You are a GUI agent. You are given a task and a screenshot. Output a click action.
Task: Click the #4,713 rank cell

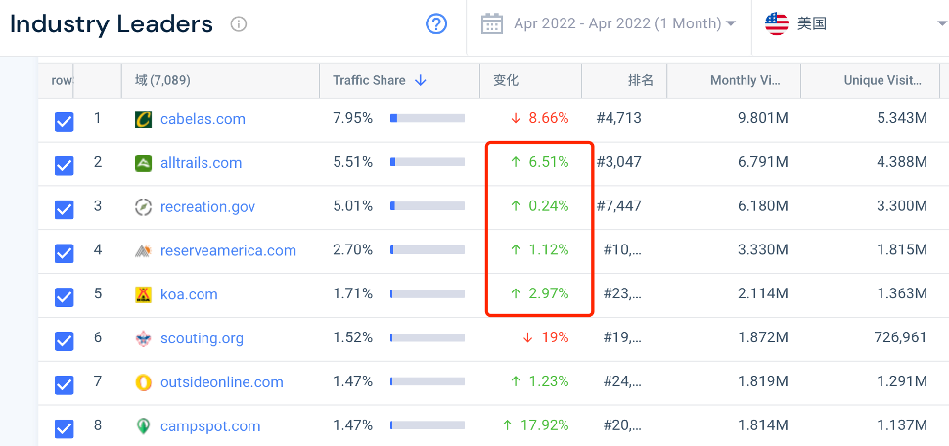click(x=618, y=118)
